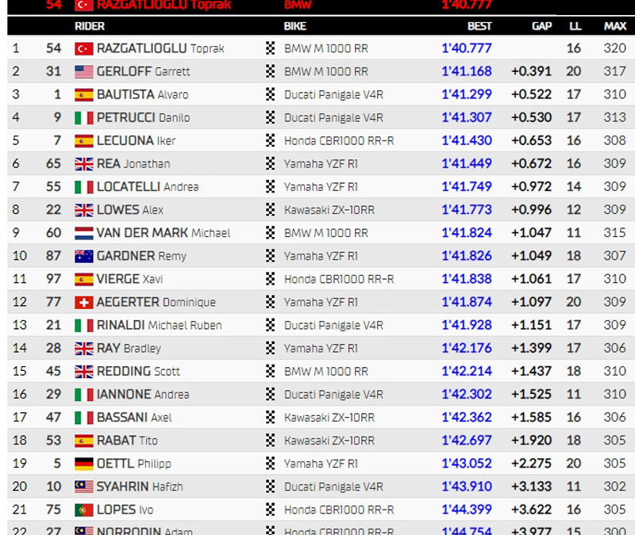Select rider name BASSANI Axel

pos(134,418)
